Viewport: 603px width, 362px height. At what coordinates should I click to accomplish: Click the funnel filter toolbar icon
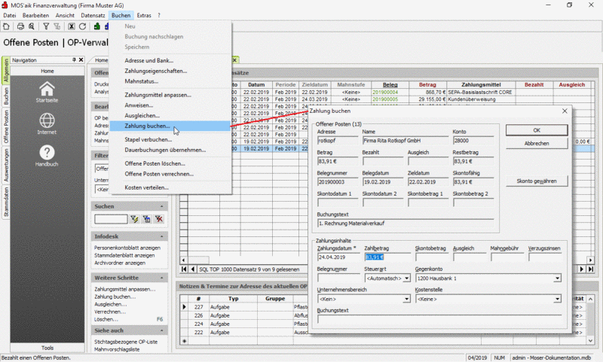tap(46, 26)
